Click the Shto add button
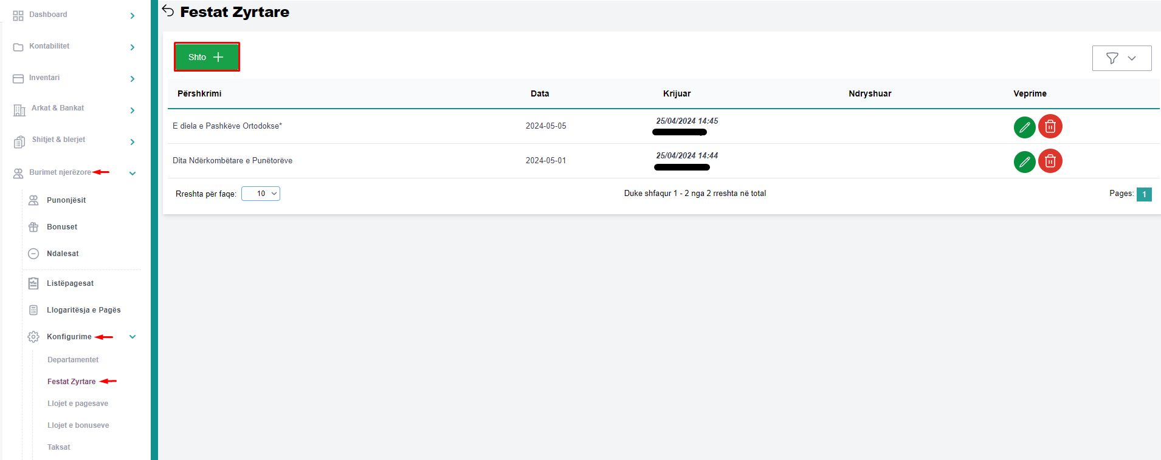The image size is (1161, 460). (207, 57)
